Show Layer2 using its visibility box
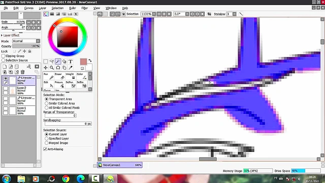 [x=6, y=88]
